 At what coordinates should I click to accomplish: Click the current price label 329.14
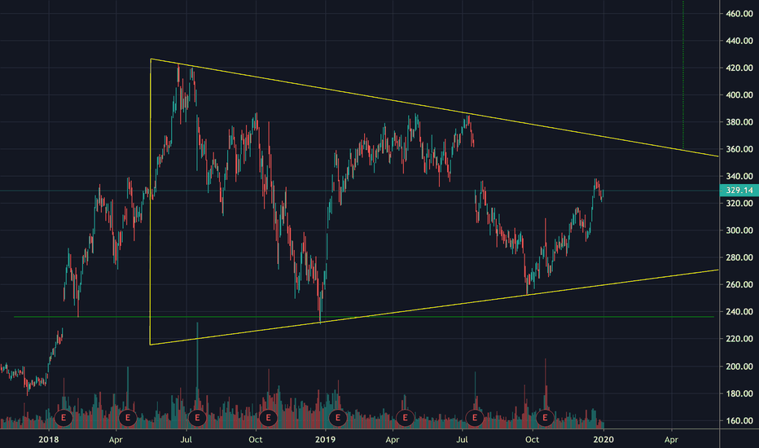(739, 191)
